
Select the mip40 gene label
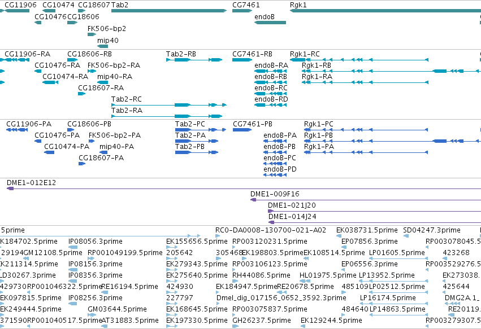coord(107,41)
